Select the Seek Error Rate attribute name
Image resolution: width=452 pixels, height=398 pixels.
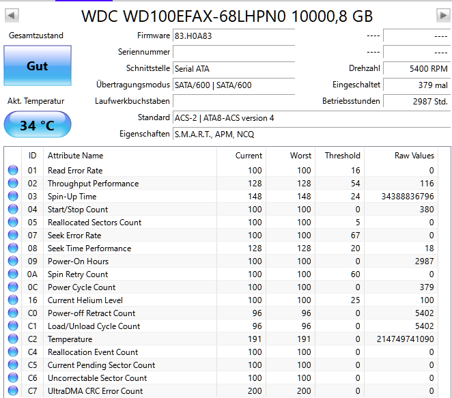(74, 236)
